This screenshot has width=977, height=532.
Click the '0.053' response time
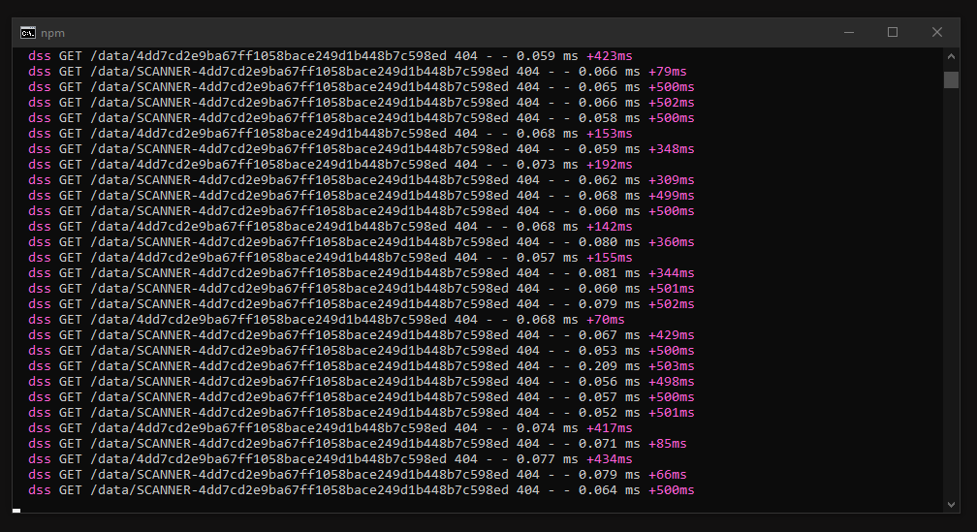click(x=597, y=351)
